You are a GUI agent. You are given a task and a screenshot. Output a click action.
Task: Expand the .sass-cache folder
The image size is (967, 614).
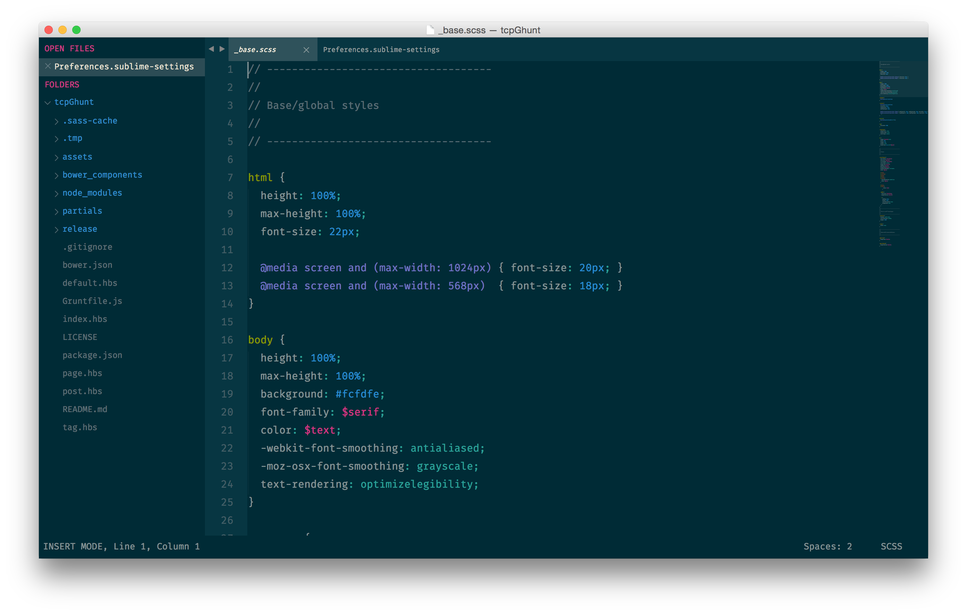click(x=57, y=121)
